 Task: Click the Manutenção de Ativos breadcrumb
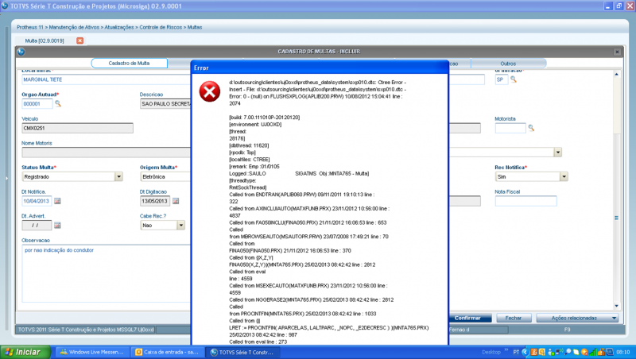[x=74, y=27]
